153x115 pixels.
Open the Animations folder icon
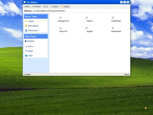[x=113, y=28]
